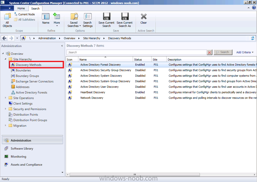Go forward with the navigation arrow
The height and width of the screenshot is (182, 257).
pyautogui.click(x=11, y=38)
